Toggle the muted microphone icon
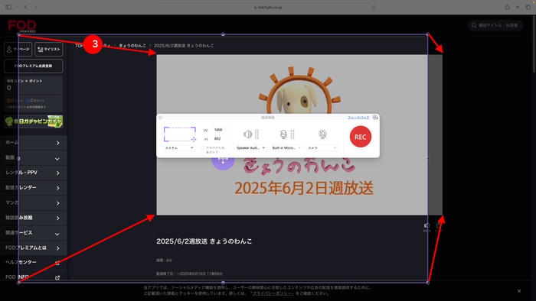 tap(283, 134)
